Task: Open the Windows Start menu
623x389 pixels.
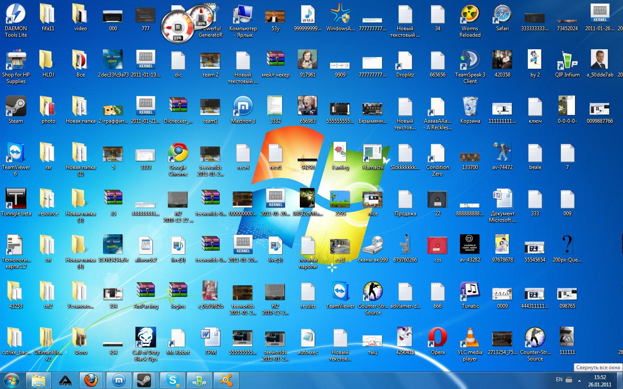Action: pos(12,380)
